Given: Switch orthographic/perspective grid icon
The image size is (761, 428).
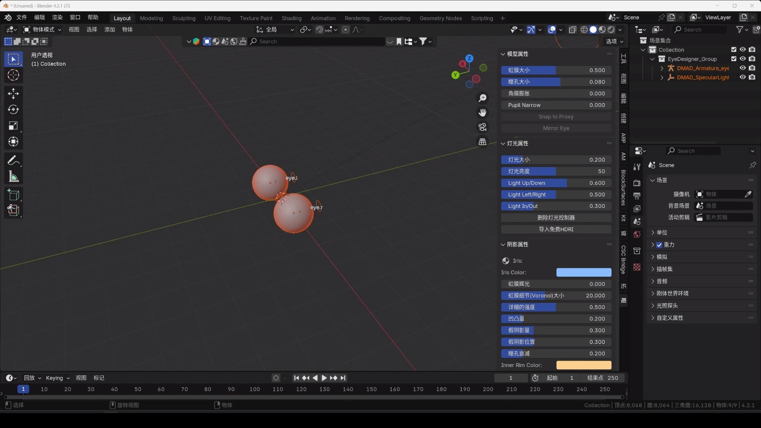Looking at the screenshot, I should coord(482,141).
